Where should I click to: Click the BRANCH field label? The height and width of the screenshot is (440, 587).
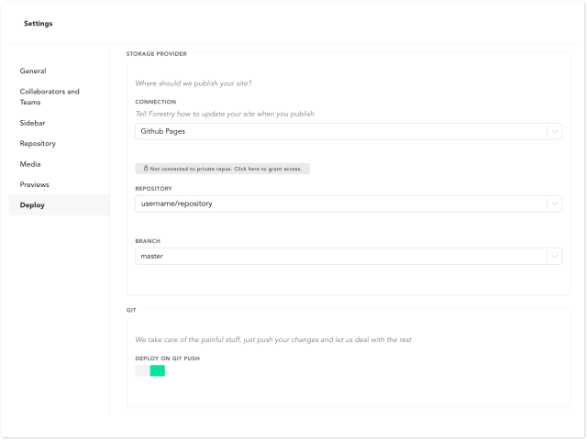(148, 241)
